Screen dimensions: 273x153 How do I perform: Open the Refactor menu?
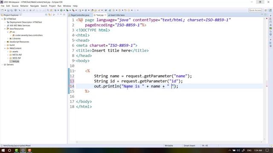[x=24, y=6]
